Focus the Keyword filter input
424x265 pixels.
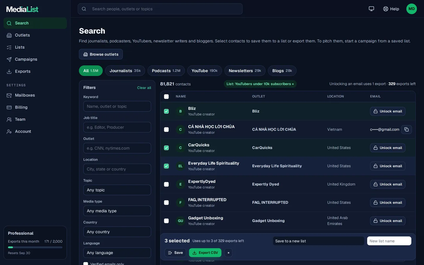pyautogui.click(x=117, y=106)
